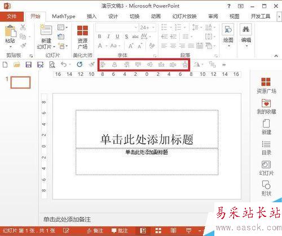Click the Format Painter brush in ribbon
The width and height of the screenshot is (282, 236).
[x=23, y=46]
